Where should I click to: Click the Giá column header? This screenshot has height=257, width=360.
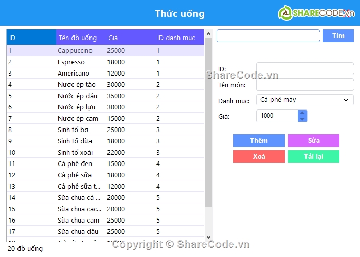(x=130, y=38)
